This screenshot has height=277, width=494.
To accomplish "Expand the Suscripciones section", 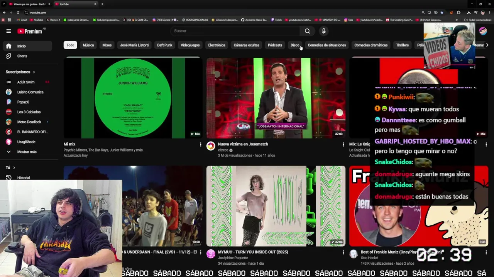I will [x=20, y=72].
